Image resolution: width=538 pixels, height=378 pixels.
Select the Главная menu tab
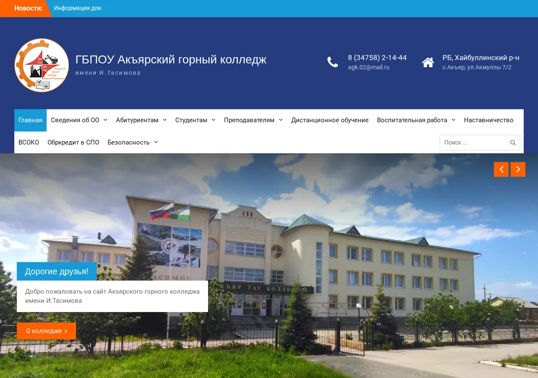30,120
